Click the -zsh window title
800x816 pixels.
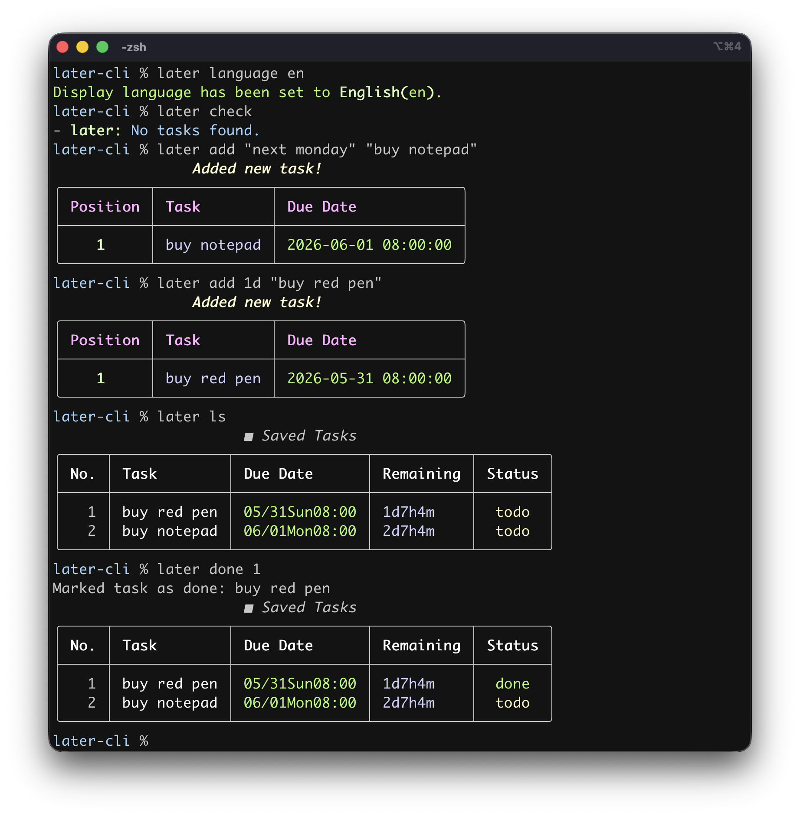tap(134, 47)
